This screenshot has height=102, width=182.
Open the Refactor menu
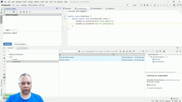pos(37,2)
